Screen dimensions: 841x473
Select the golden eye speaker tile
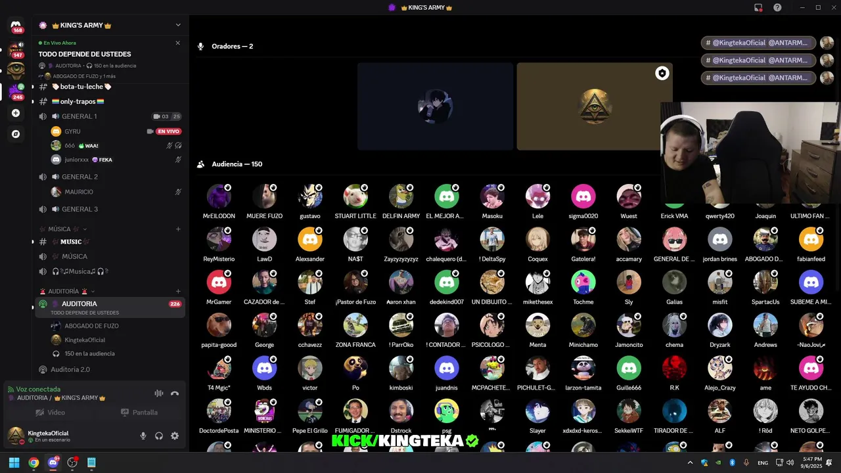pyautogui.click(x=594, y=106)
